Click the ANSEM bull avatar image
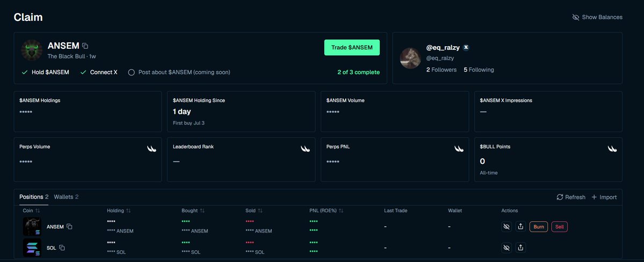Image resolution: width=644 pixels, height=262 pixels. (32, 50)
